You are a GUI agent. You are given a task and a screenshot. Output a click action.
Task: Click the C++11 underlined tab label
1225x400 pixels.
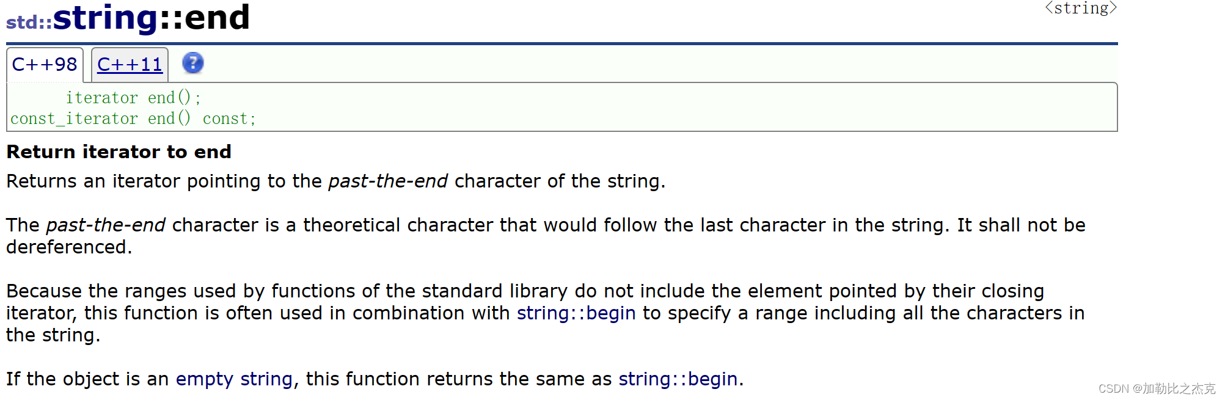(130, 64)
